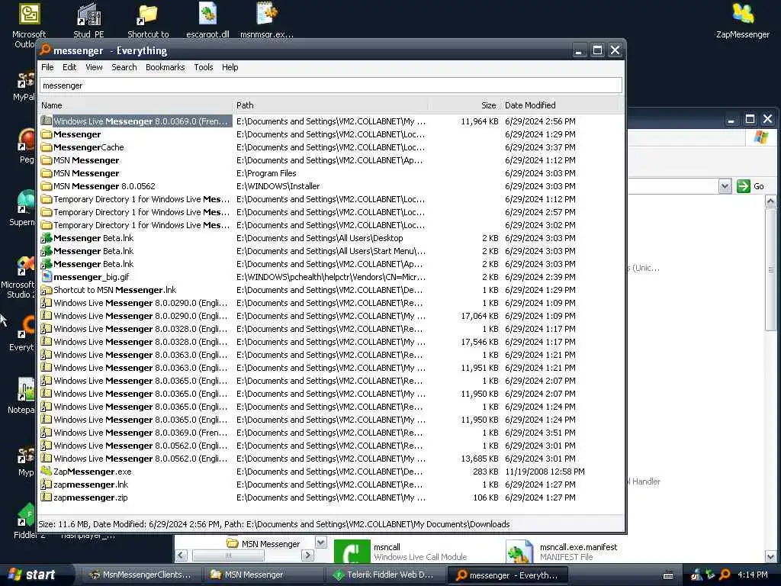This screenshot has width=781, height=586.
Task: Select the Messenger folder icon
Action: [x=47, y=134]
